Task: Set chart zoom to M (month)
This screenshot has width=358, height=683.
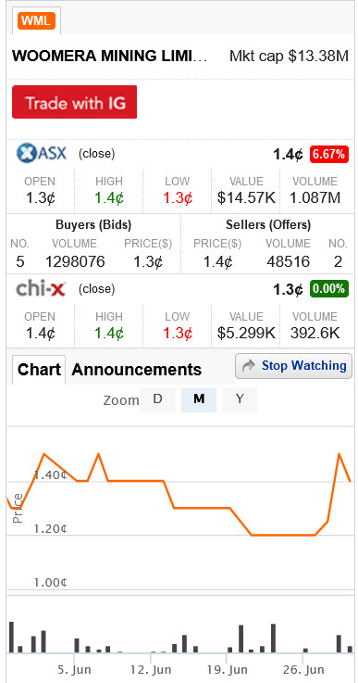Action: click(x=199, y=399)
